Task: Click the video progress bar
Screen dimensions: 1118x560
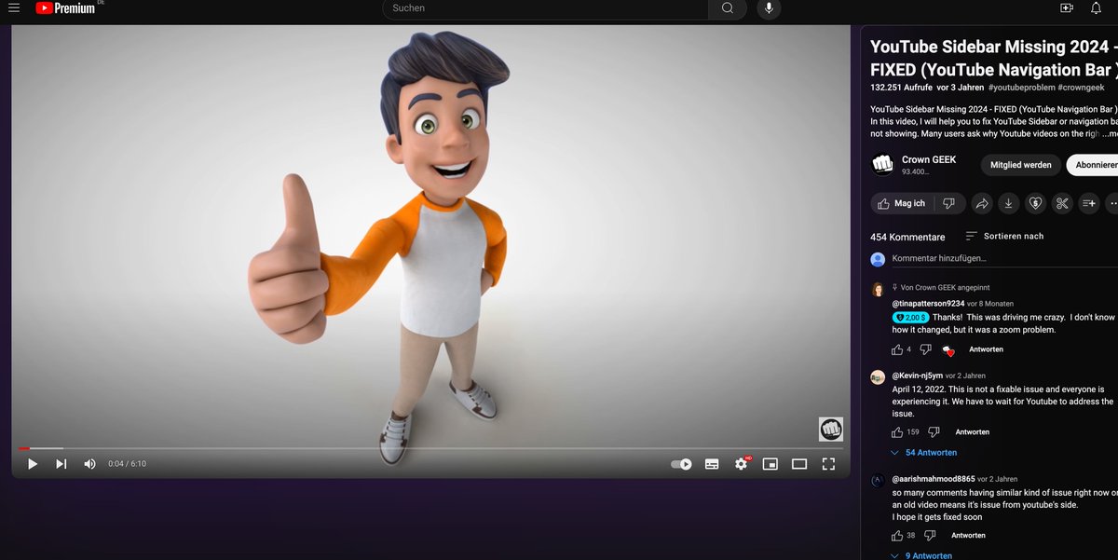Action: pyautogui.click(x=430, y=448)
